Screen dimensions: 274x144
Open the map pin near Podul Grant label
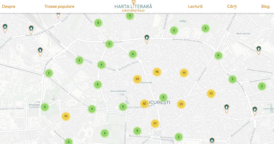point(31,29)
